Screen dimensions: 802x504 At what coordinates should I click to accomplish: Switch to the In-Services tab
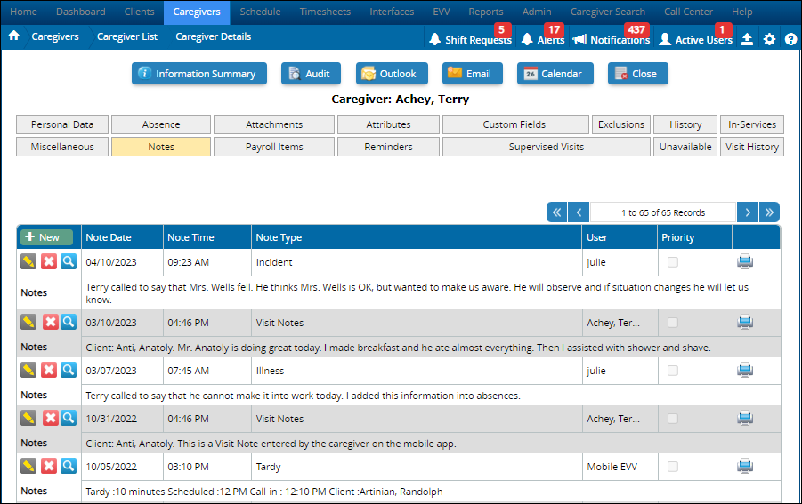752,124
